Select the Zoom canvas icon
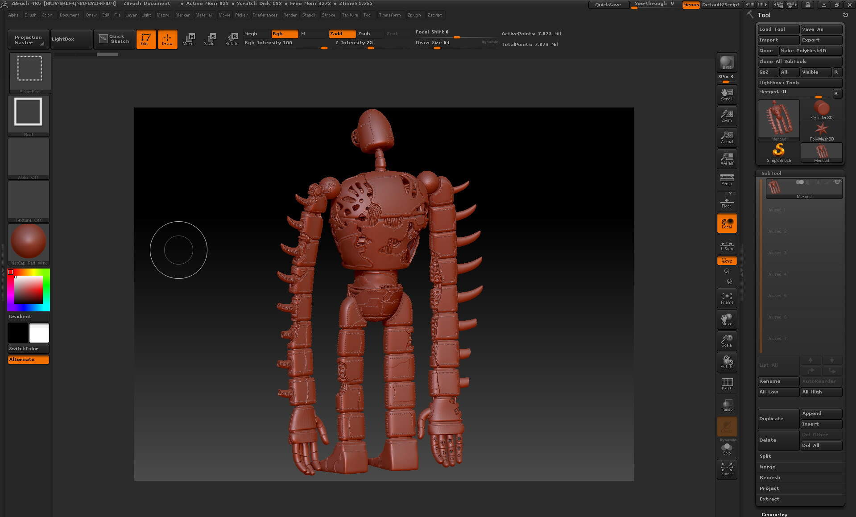856x517 pixels. pos(727,116)
